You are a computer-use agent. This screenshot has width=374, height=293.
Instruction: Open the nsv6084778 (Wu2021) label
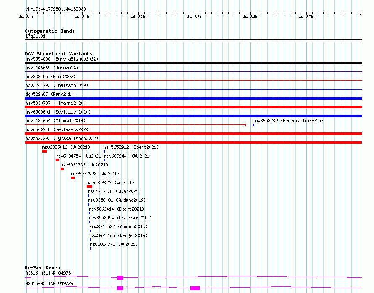click(x=114, y=244)
